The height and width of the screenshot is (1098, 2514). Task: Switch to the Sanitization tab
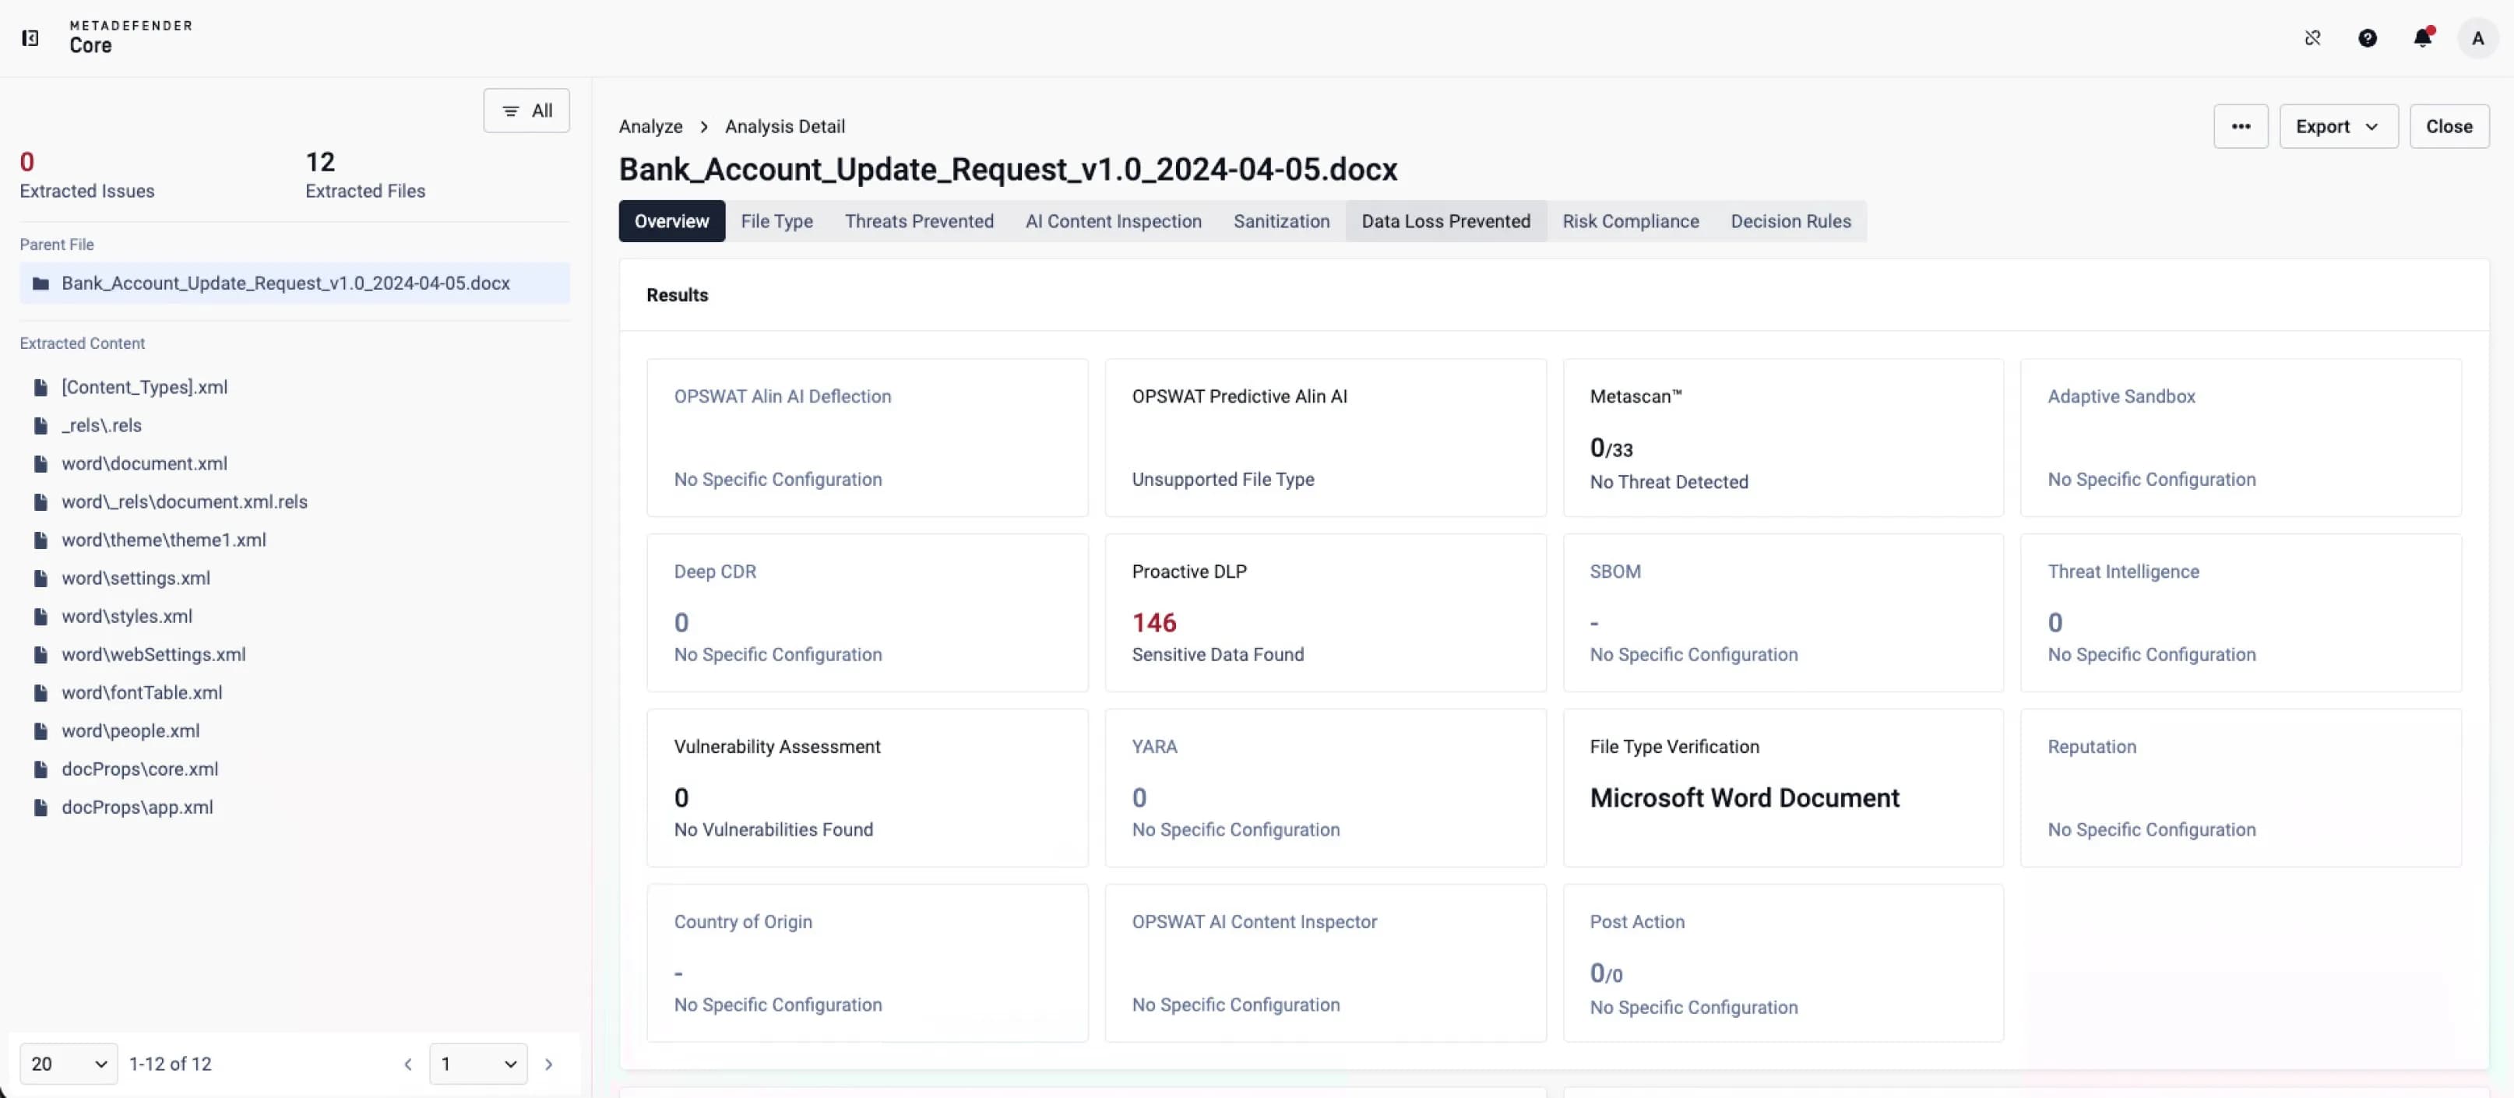click(1280, 222)
